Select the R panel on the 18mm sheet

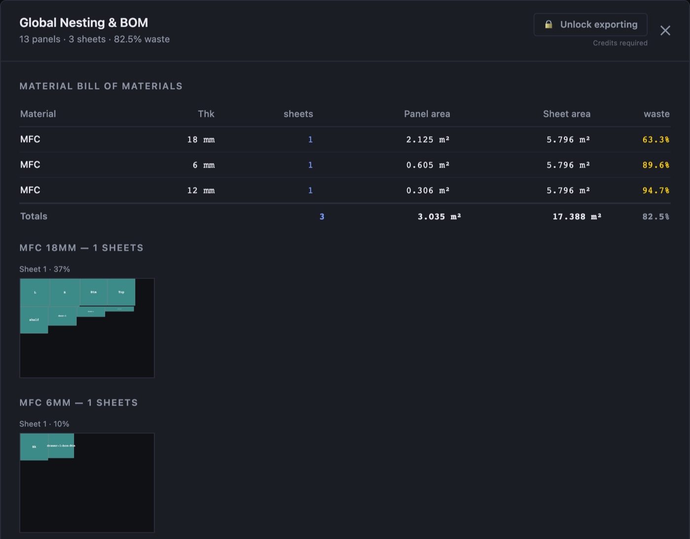coord(65,292)
